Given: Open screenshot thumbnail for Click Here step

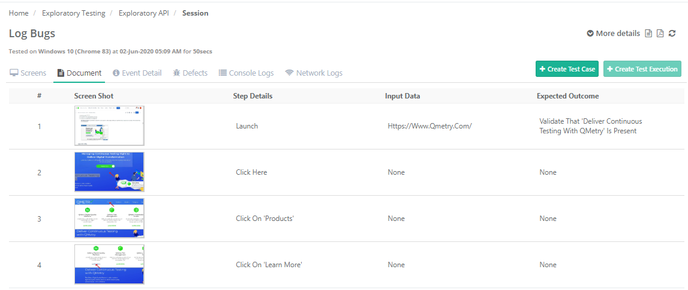Looking at the screenshot, I should pos(109,172).
